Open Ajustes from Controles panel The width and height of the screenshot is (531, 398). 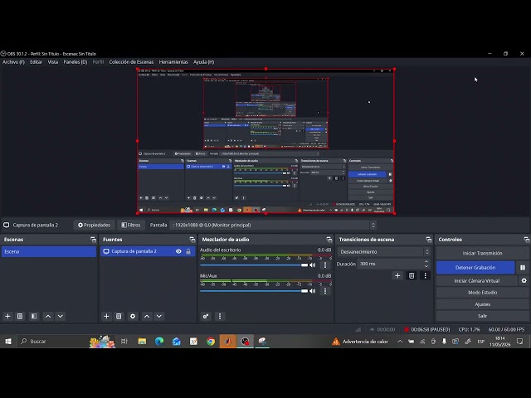coord(482,304)
